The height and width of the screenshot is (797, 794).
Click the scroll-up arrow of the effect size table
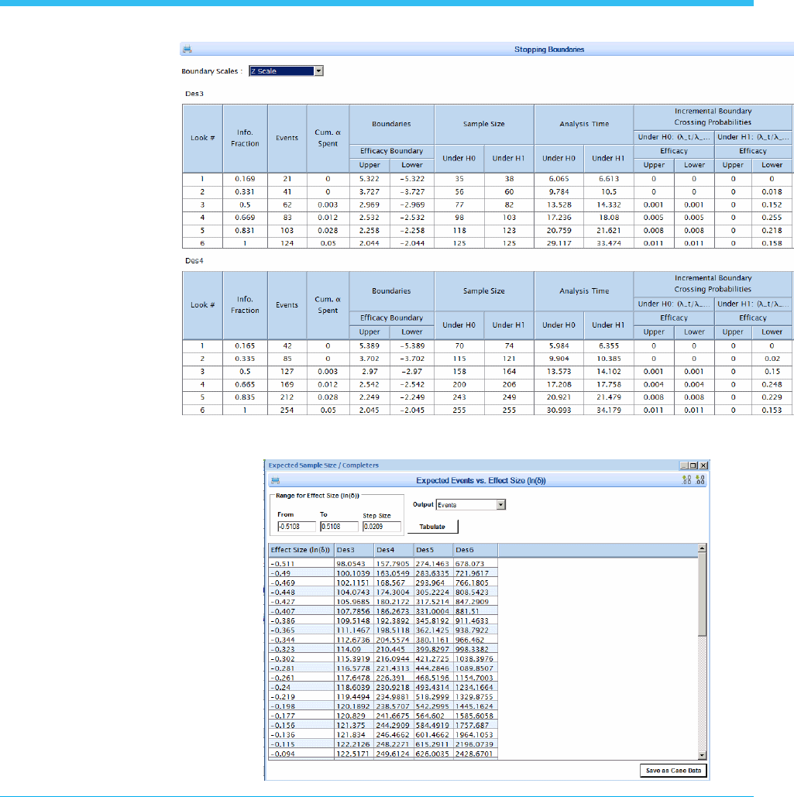pyautogui.click(x=703, y=548)
